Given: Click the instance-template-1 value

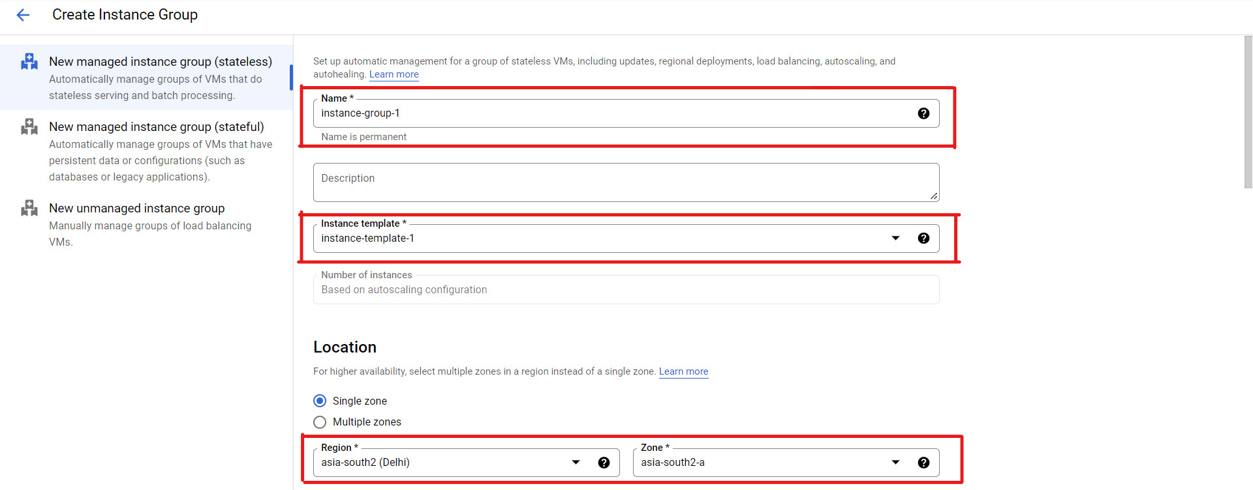Looking at the screenshot, I should [367, 238].
